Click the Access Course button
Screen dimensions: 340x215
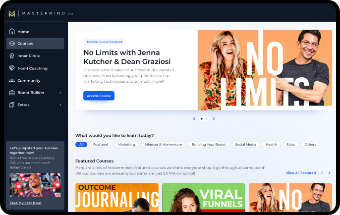99,96
